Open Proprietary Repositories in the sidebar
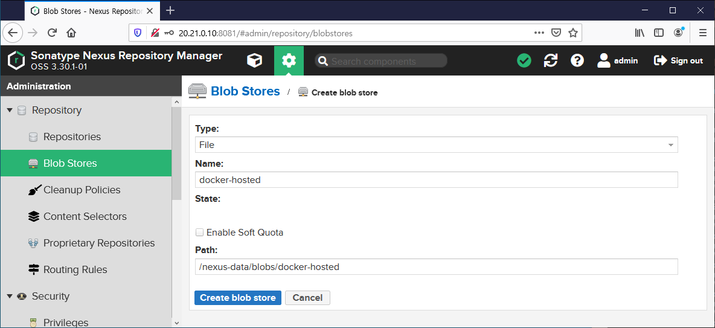This screenshot has height=328, width=715. [86, 243]
